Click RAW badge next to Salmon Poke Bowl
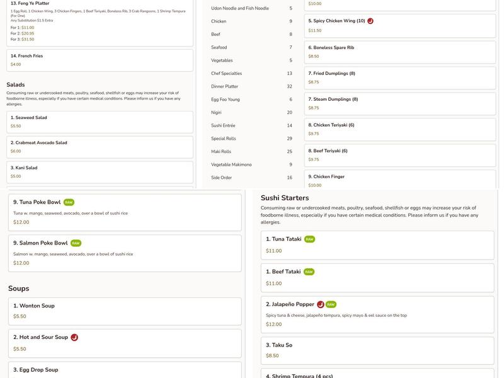The height and width of the screenshot is (378, 504). coord(76,243)
